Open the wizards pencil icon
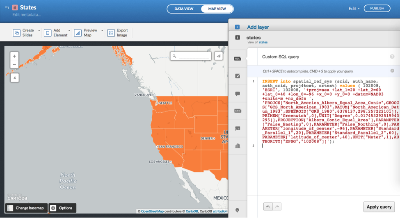The image size is (400, 218). pos(238,76)
